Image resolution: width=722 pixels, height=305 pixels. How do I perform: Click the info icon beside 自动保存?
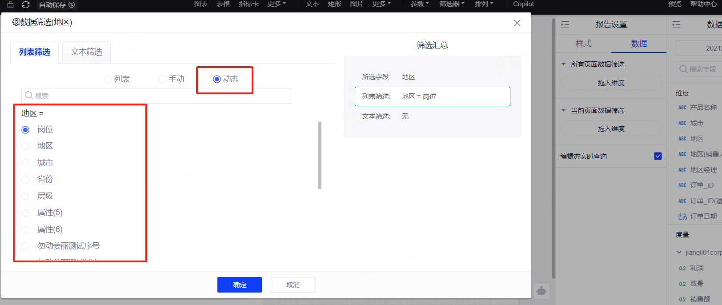tap(72, 4)
